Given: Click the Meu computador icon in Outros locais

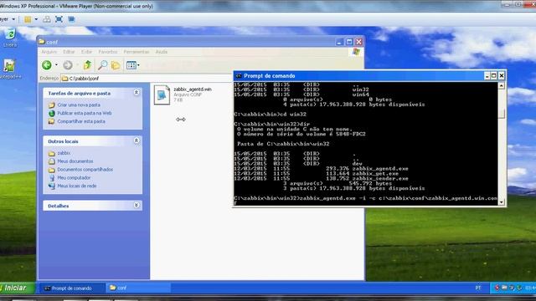Looking at the screenshot, I should pos(52,178).
